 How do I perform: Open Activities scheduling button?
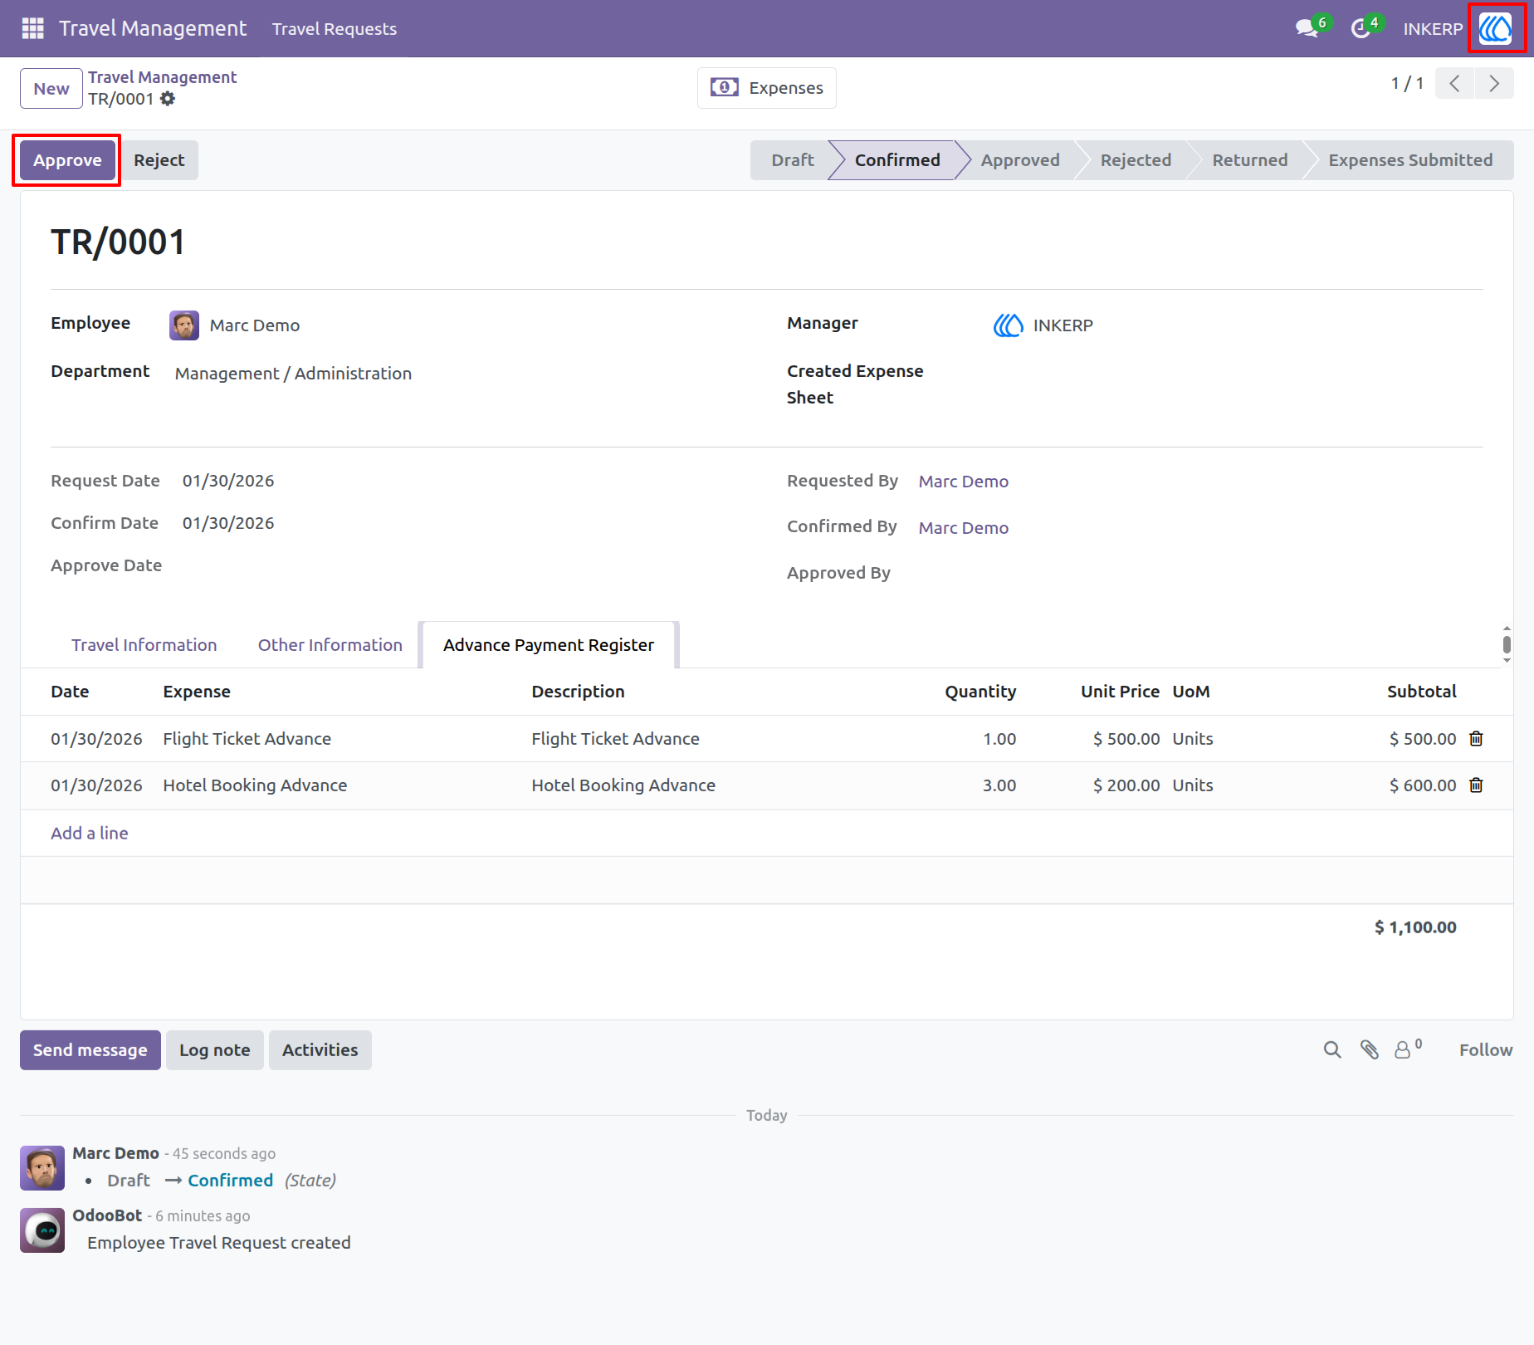320,1050
